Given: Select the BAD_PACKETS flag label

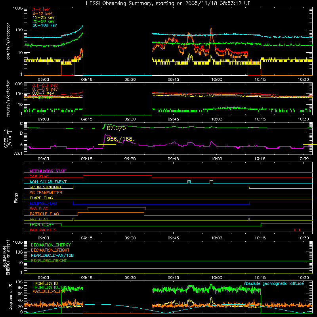Looking at the screenshot, I should point(43,230).
